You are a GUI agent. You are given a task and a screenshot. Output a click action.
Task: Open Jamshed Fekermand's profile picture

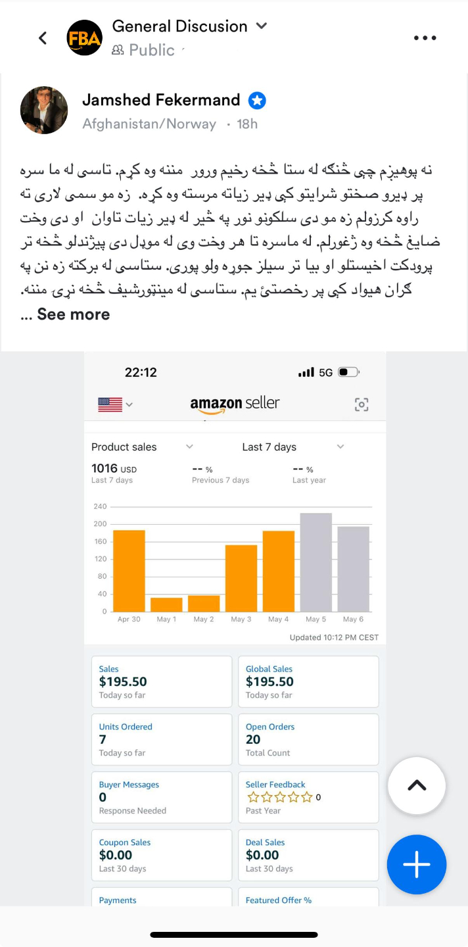[44, 110]
